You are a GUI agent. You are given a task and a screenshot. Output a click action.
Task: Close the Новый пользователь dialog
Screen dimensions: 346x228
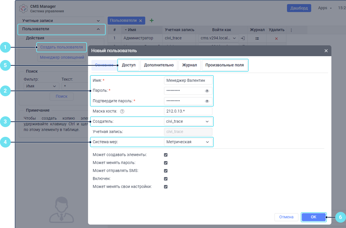pos(326,51)
